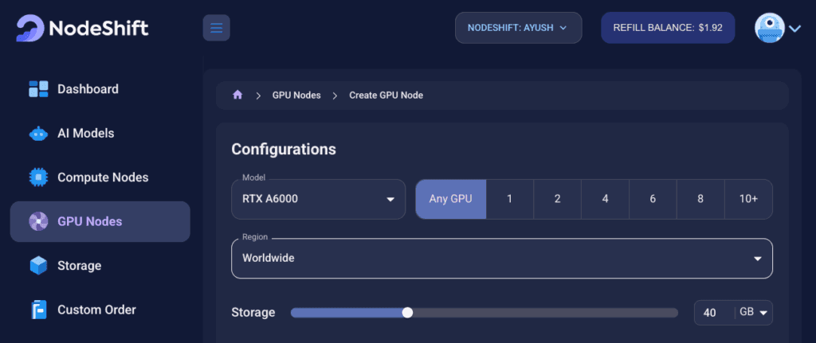This screenshot has width=816, height=343.
Task: Click the AI Models robot icon
Action: coord(38,134)
